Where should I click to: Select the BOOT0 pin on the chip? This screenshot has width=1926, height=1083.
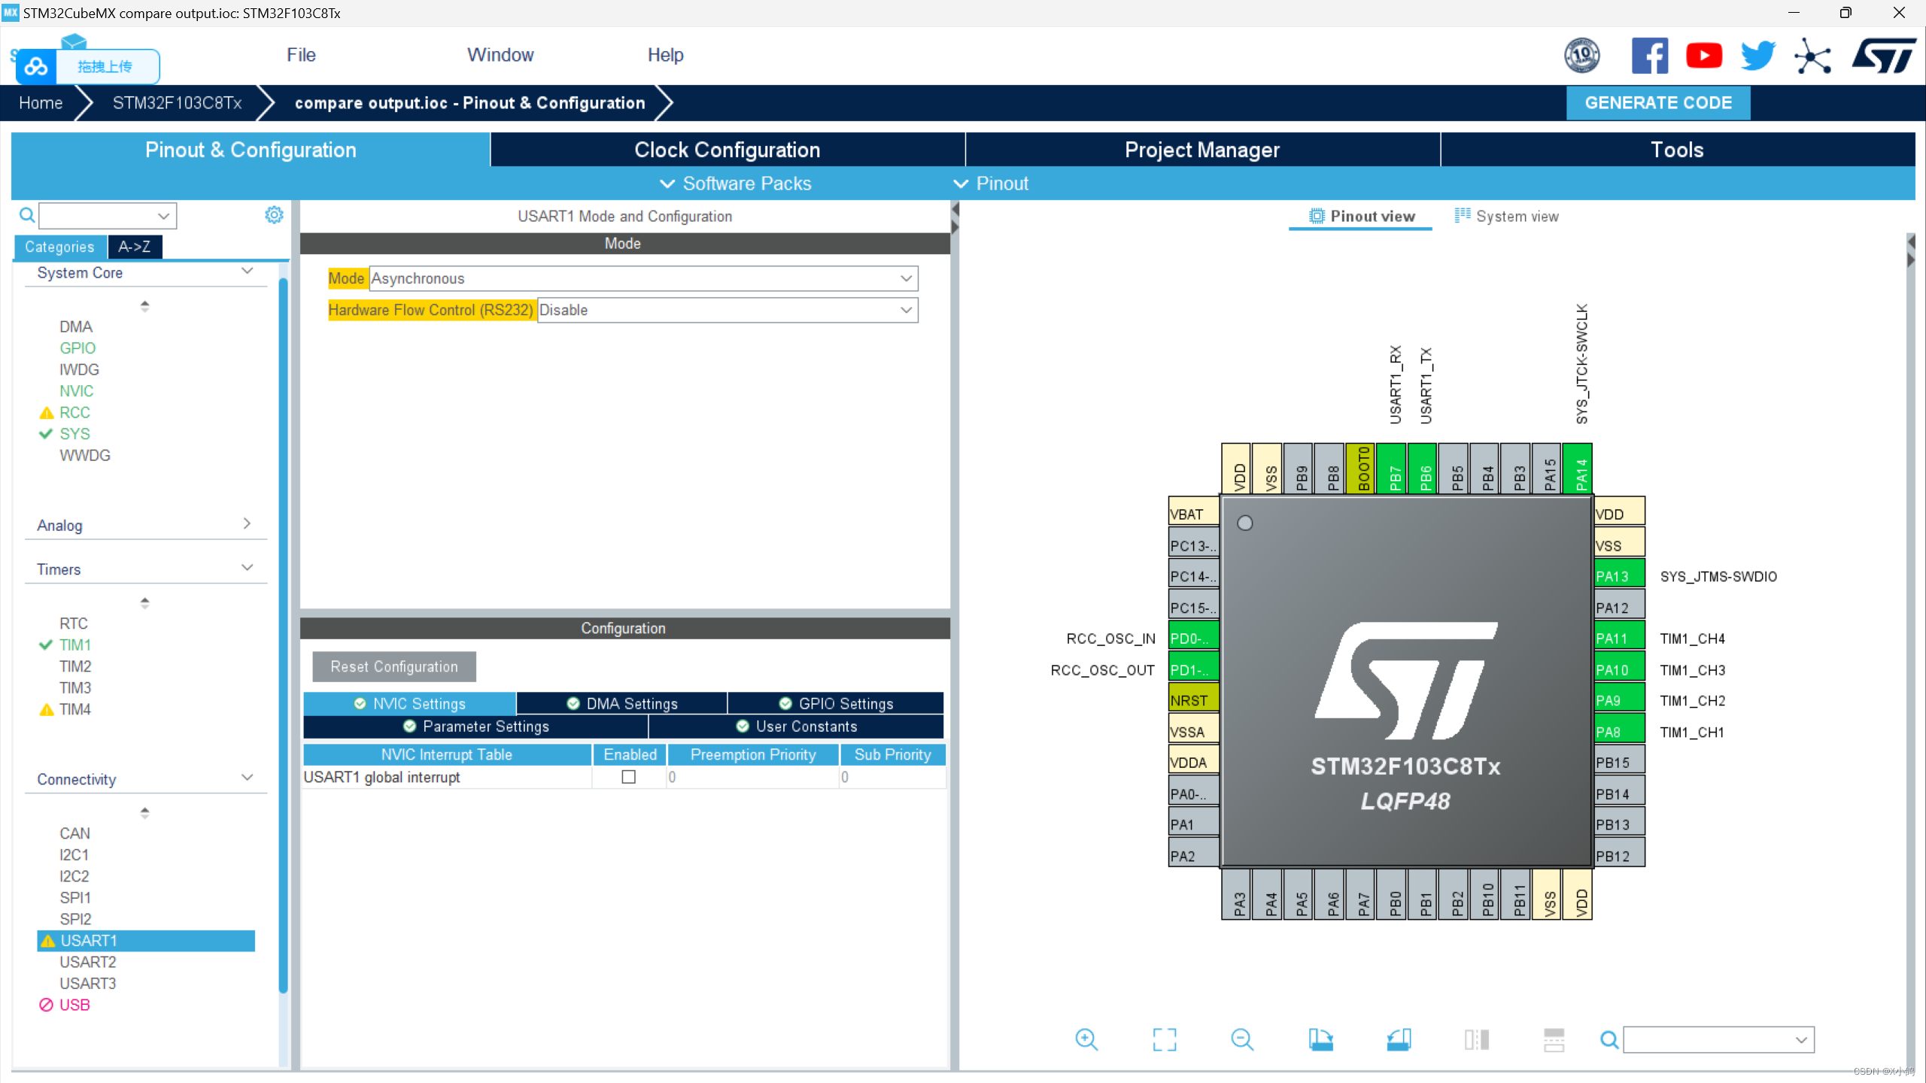pyautogui.click(x=1360, y=469)
